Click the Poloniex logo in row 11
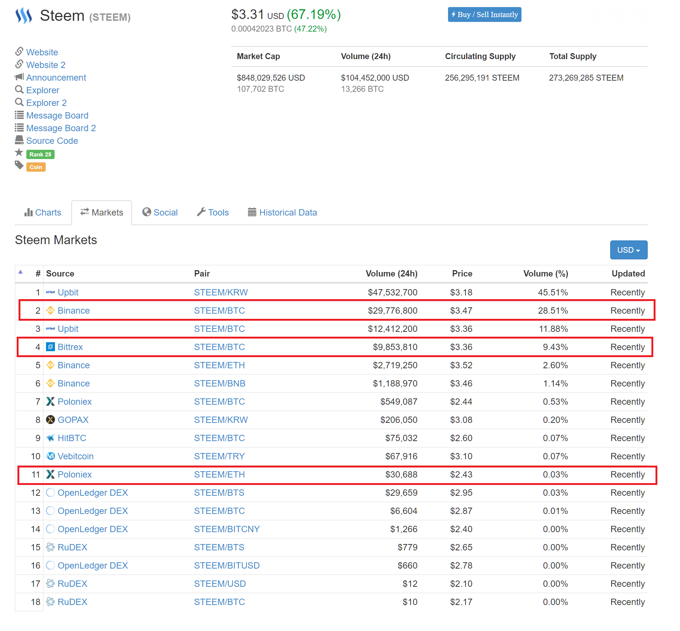The width and height of the screenshot is (680, 631). pos(50,475)
